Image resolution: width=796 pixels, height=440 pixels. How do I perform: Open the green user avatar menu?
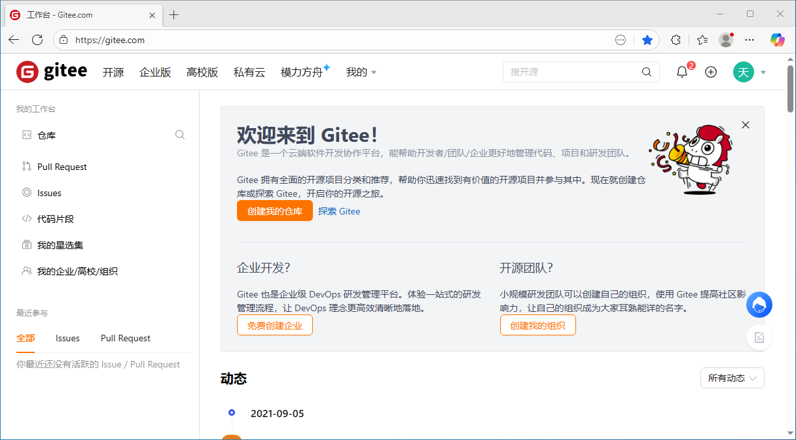point(744,72)
